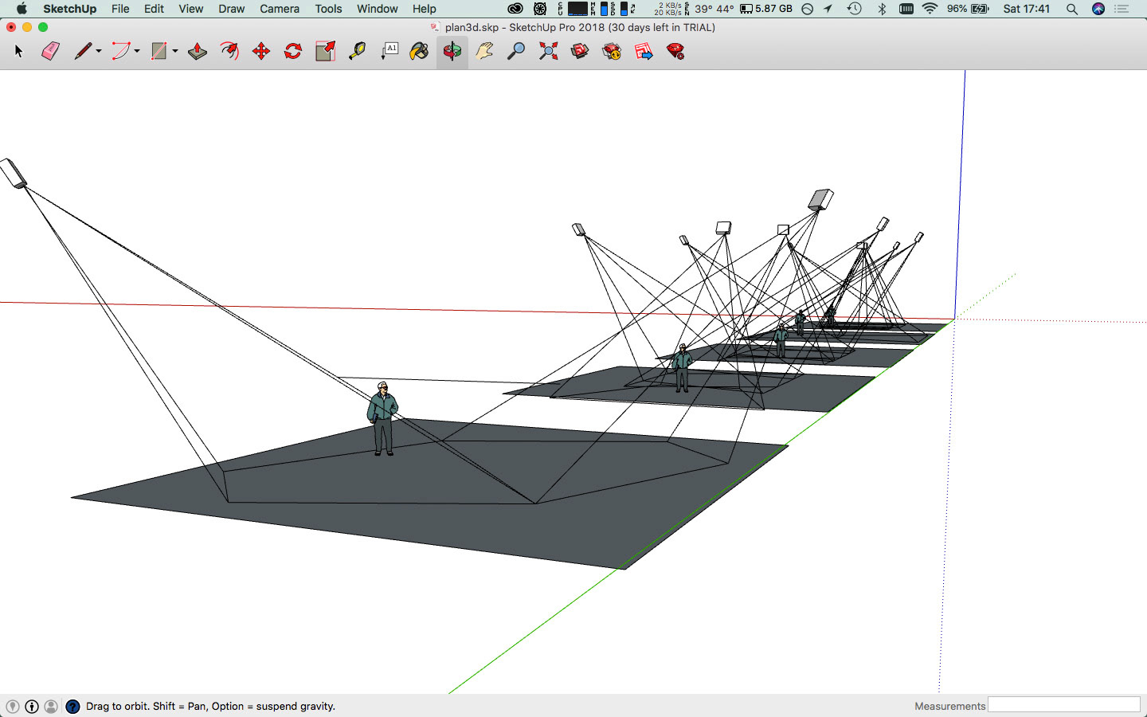Choose the Text label tool
1147x717 pixels.
click(389, 51)
